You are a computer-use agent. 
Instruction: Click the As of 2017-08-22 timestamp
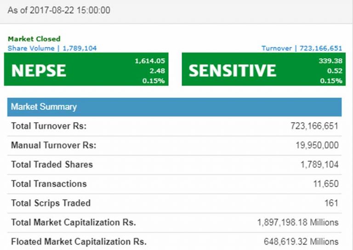tap(59, 11)
